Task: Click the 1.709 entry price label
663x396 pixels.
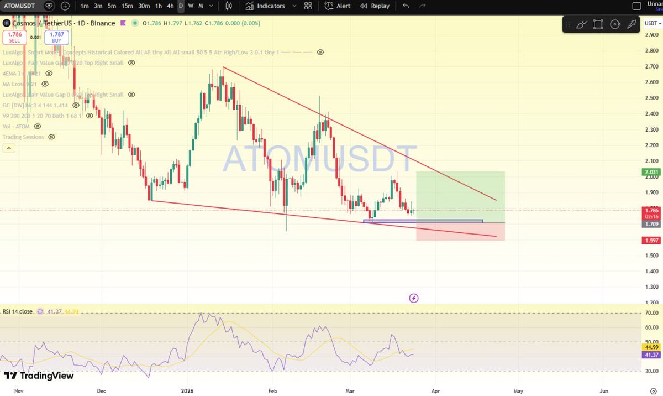Action: tap(650, 224)
